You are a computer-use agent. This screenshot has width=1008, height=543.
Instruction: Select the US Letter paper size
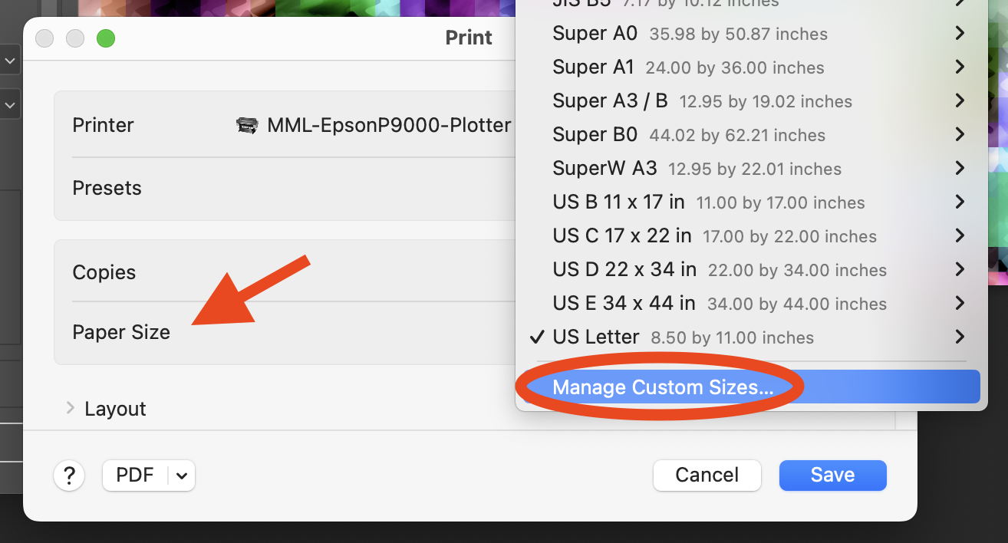point(596,337)
